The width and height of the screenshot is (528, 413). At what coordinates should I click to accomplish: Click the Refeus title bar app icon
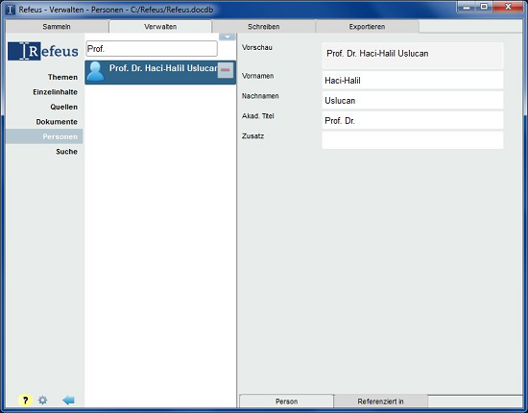pos(11,10)
